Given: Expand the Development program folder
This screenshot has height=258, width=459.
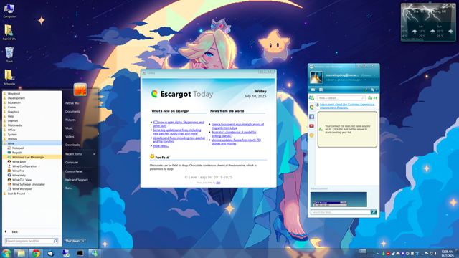Looking at the screenshot, I should 32,98.
